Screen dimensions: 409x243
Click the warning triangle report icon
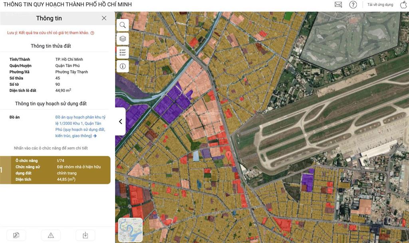(x=51, y=235)
